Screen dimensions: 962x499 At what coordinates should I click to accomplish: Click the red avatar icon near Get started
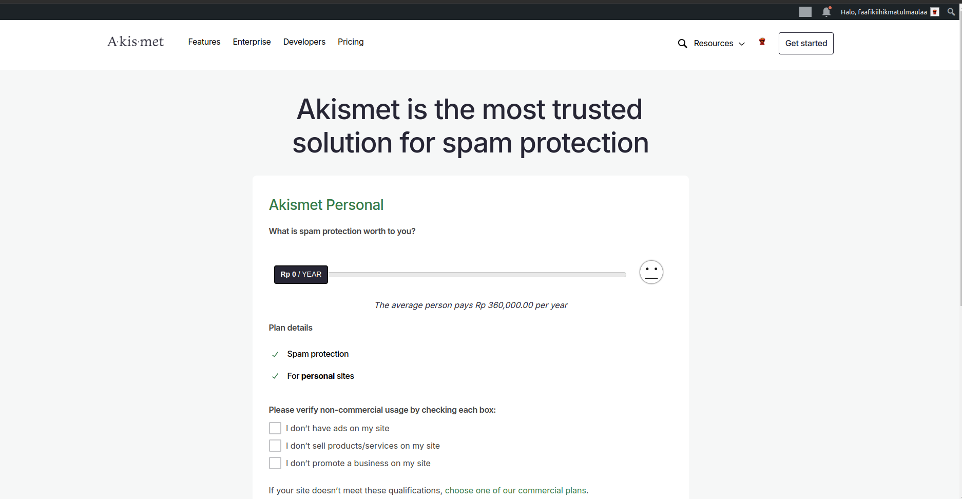pos(762,42)
